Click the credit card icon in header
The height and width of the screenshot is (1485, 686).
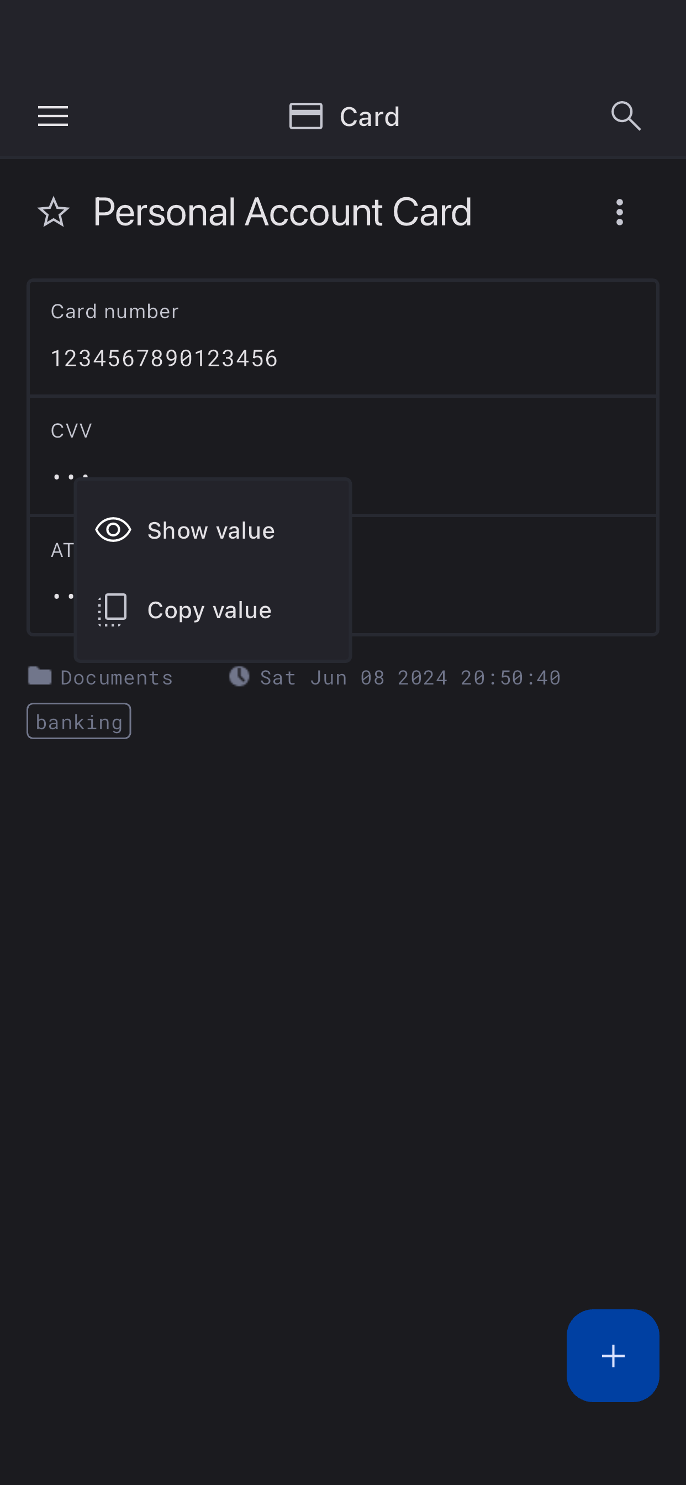305,116
